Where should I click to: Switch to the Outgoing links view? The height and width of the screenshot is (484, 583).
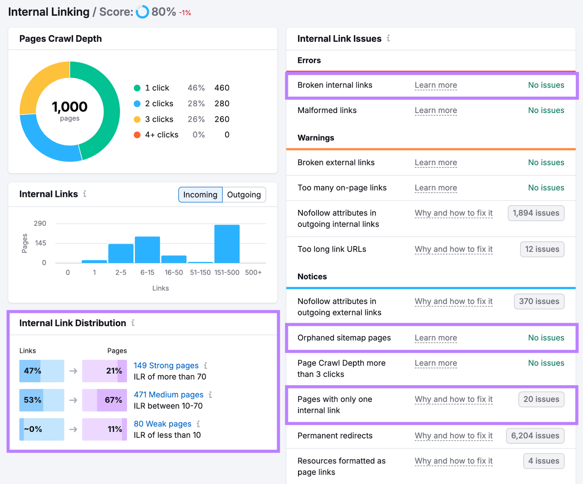244,195
